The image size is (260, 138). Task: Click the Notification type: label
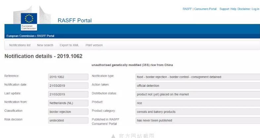(103, 76)
